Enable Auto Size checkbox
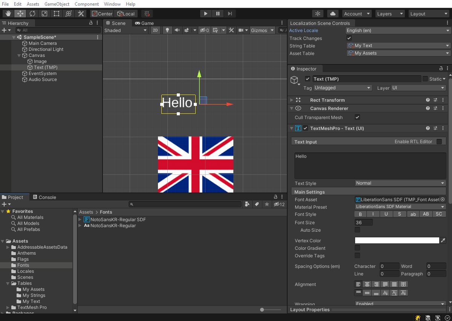The image size is (452, 321). coord(357,230)
